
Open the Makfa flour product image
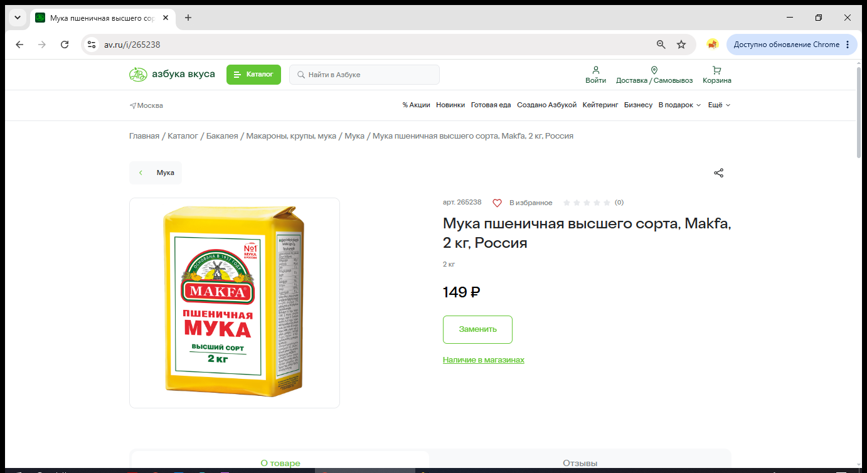pos(235,303)
